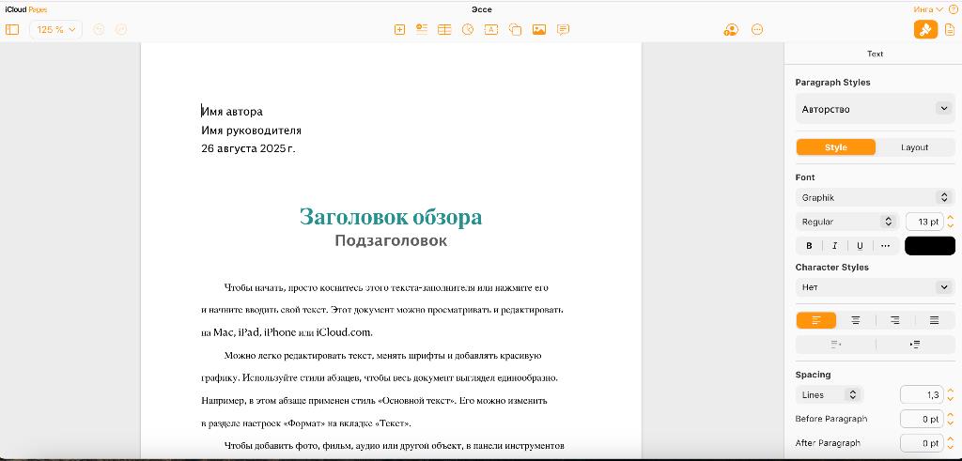The height and width of the screenshot is (461, 962).
Task: Switch to the Style tab
Action: [x=835, y=147]
